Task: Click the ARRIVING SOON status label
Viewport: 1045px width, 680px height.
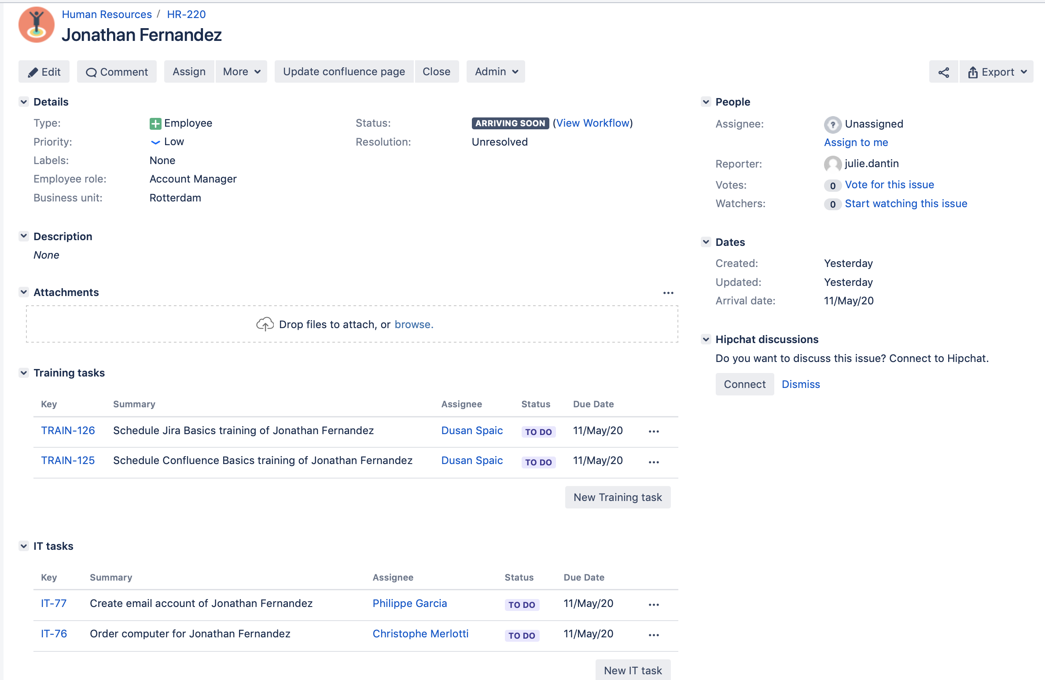Action: (510, 123)
